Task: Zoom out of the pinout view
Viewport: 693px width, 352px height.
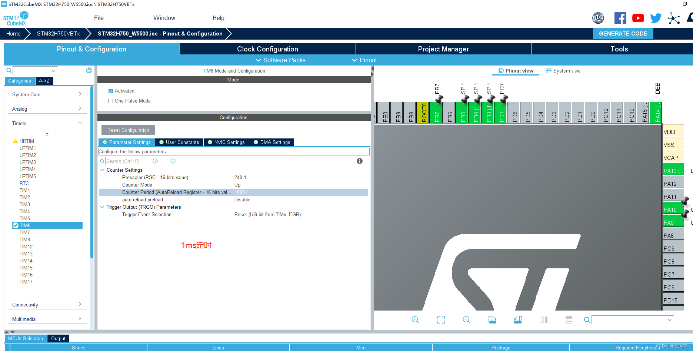Action: [x=467, y=320]
